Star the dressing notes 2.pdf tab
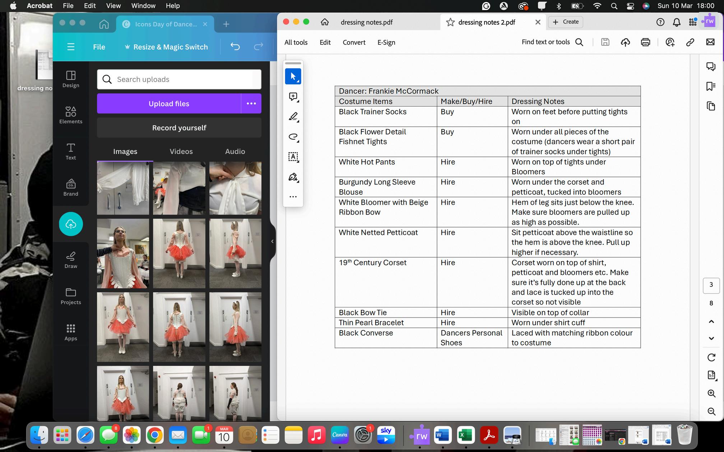This screenshot has width=724, height=452. click(450, 22)
